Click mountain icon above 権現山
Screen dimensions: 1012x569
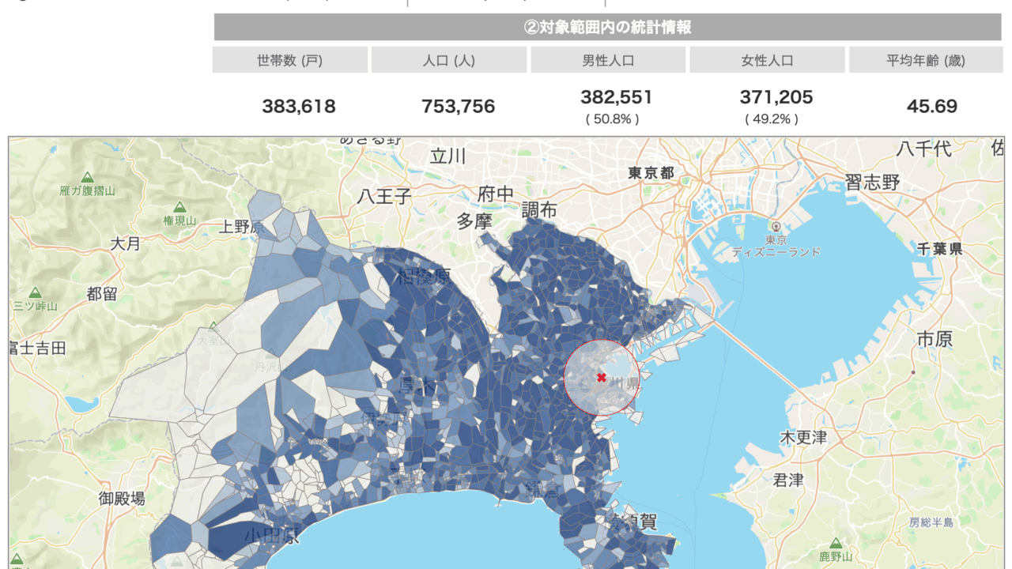click(179, 207)
